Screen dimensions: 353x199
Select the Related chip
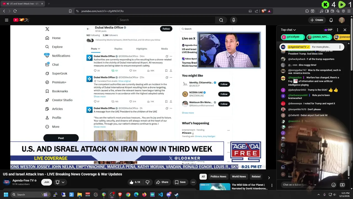click(x=256, y=177)
